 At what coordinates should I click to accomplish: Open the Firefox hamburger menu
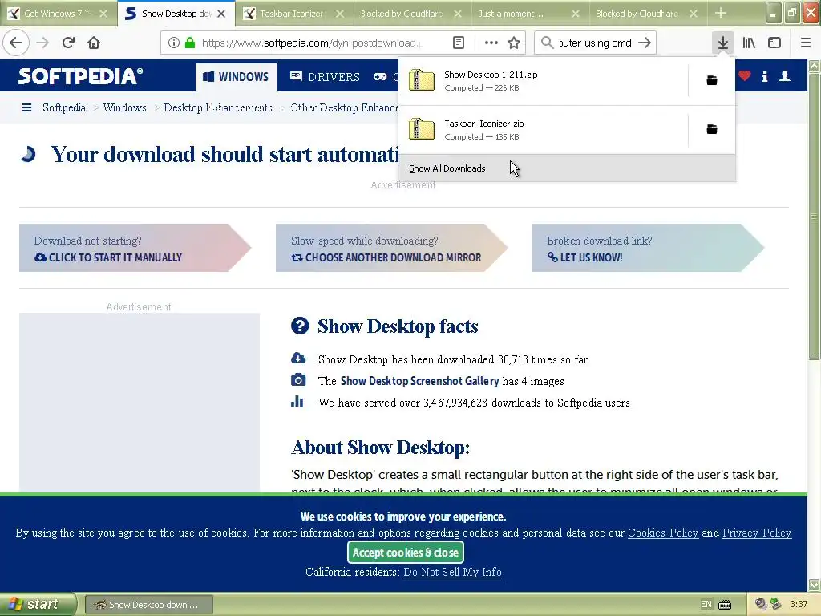[805, 43]
